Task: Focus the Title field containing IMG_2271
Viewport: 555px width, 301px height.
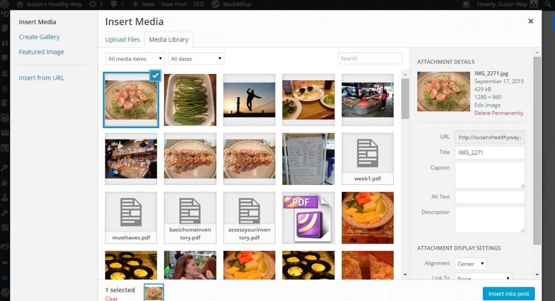Action: coord(490,153)
